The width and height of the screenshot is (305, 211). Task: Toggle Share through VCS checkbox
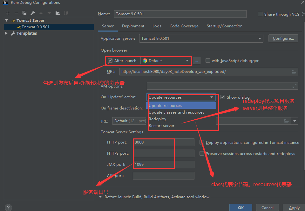tap(260, 14)
